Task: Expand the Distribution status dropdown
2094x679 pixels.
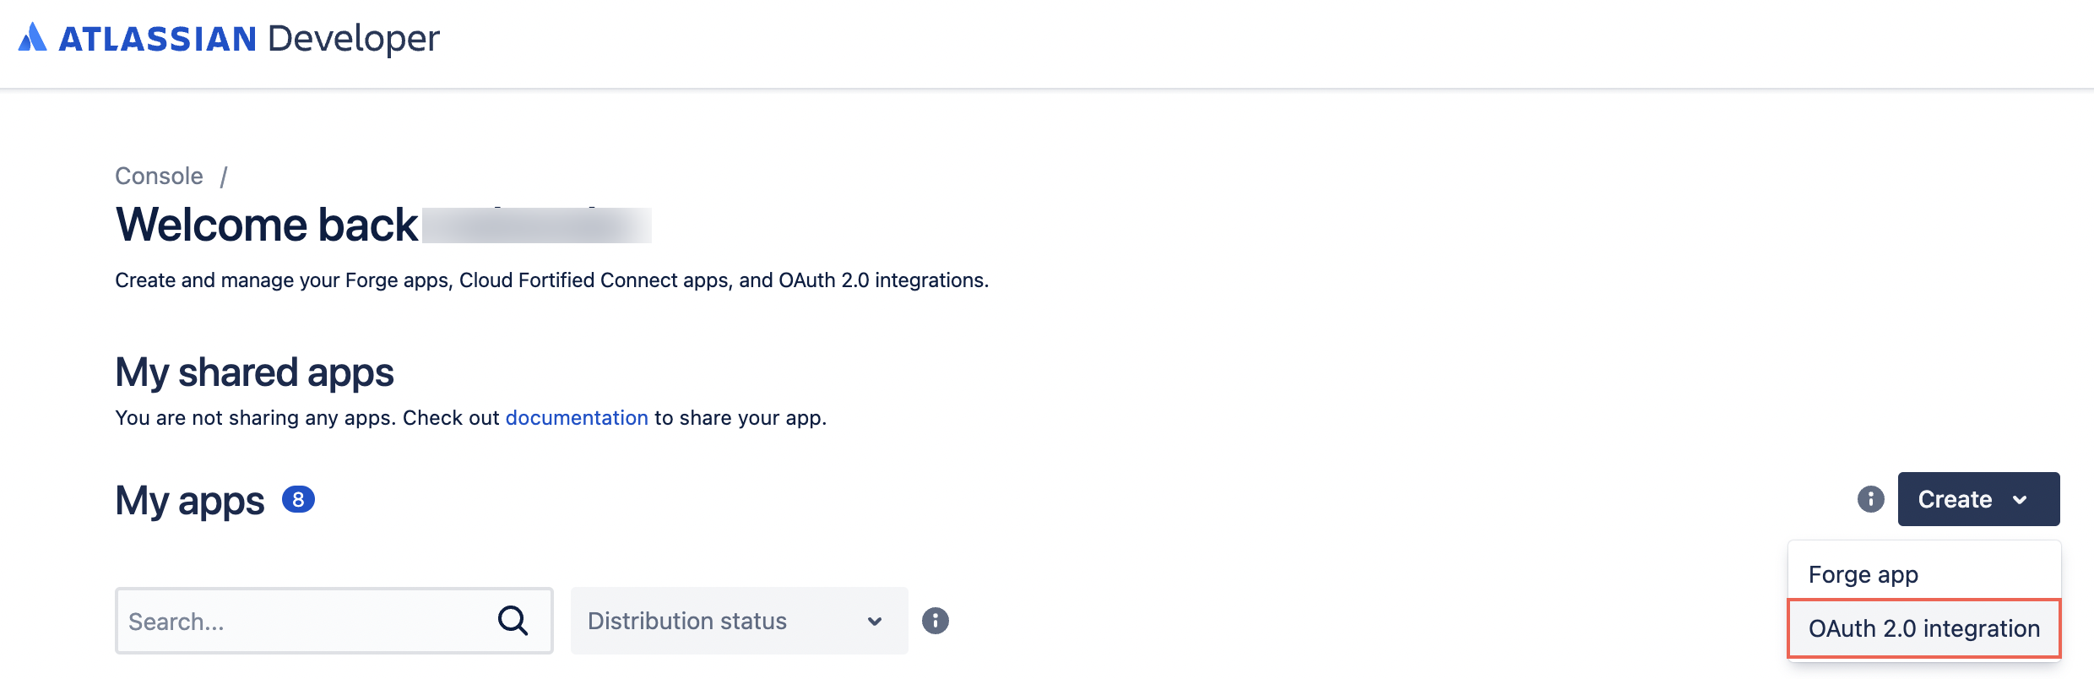Action: click(739, 621)
